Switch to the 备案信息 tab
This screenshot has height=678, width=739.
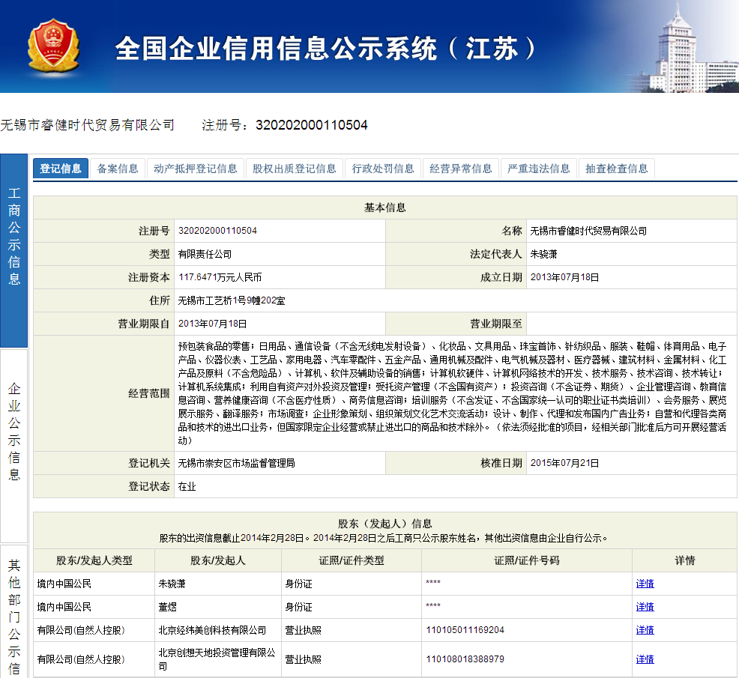118,169
